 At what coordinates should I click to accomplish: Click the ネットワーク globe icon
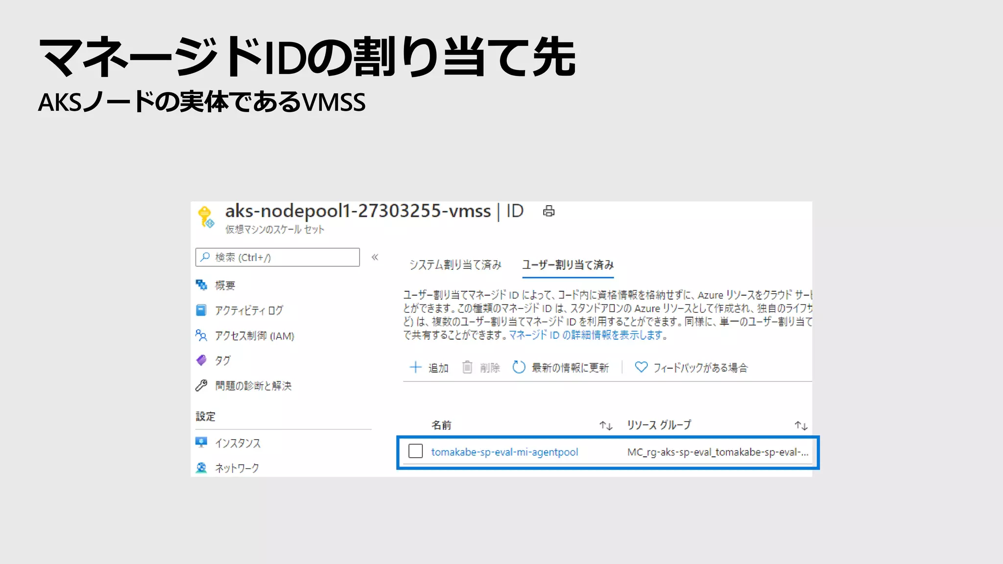point(201,468)
